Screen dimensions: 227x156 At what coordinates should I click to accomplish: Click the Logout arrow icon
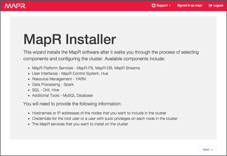pos(210,6)
